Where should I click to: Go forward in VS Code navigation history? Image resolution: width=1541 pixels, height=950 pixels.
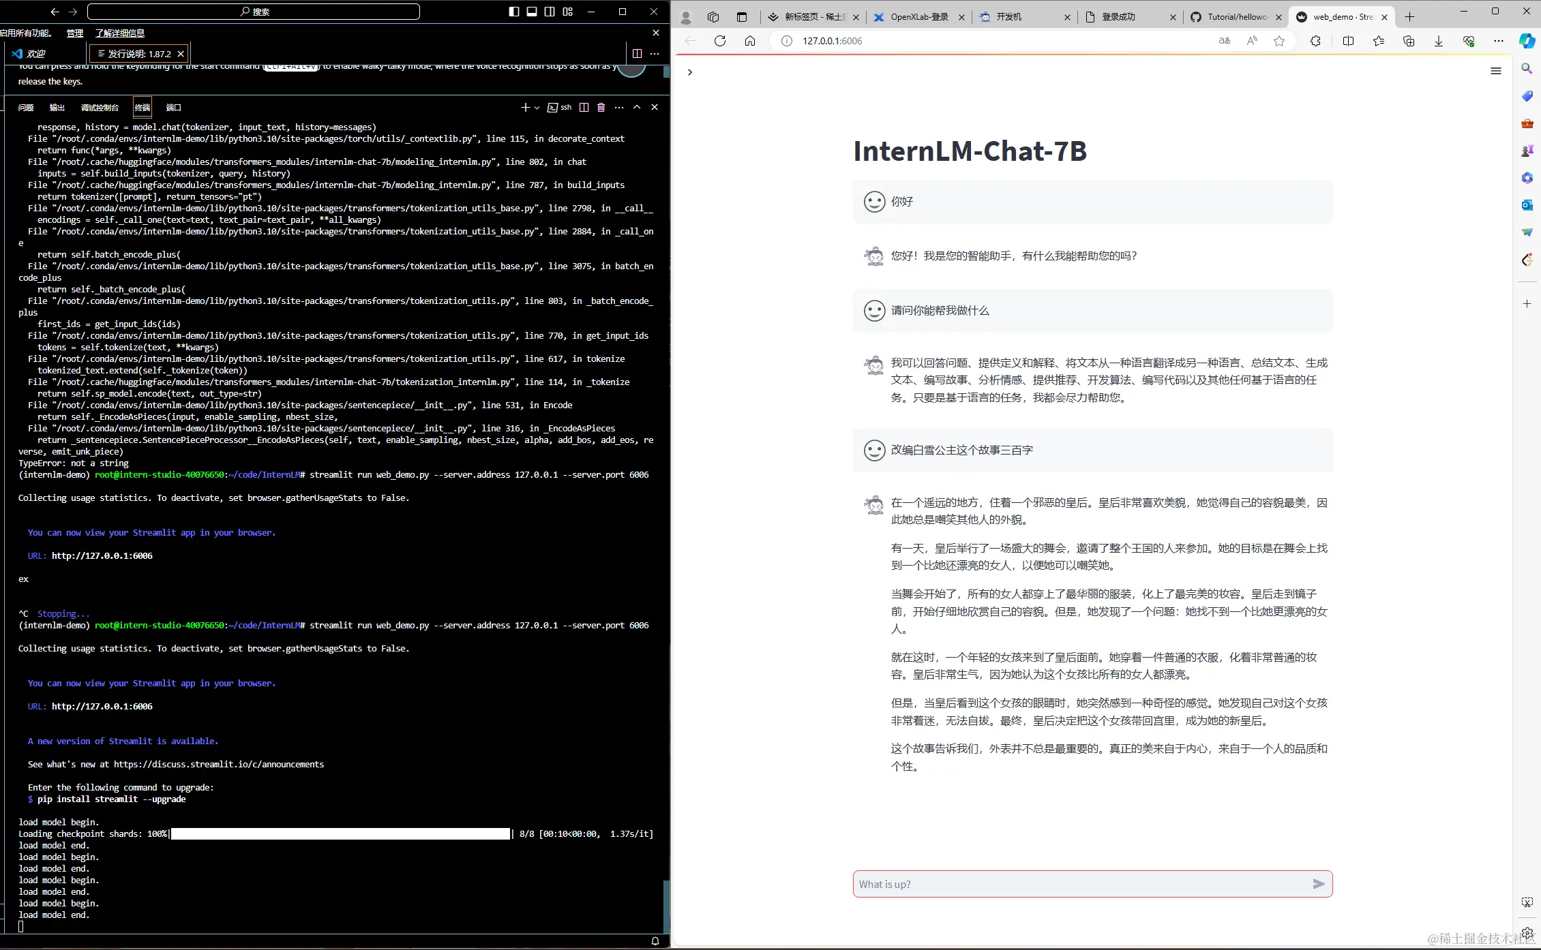pyautogui.click(x=73, y=12)
